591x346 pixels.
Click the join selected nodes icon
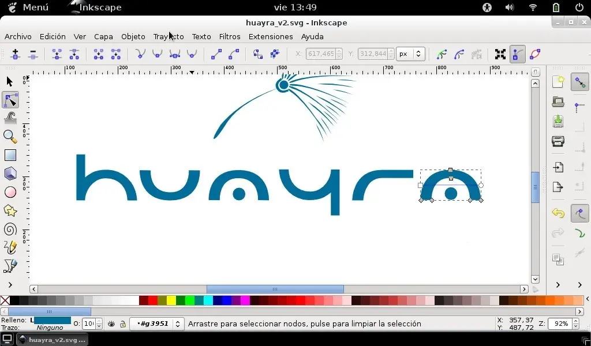(57, 54)
